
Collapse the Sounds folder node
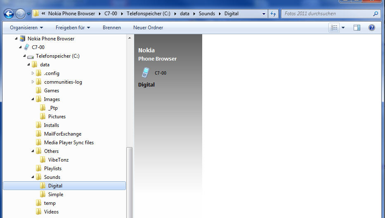(x=33, y=177)
